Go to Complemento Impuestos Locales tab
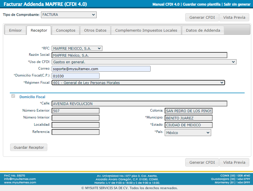The height and width of the screenshot is (191, 253). click(x=146, y=30)
